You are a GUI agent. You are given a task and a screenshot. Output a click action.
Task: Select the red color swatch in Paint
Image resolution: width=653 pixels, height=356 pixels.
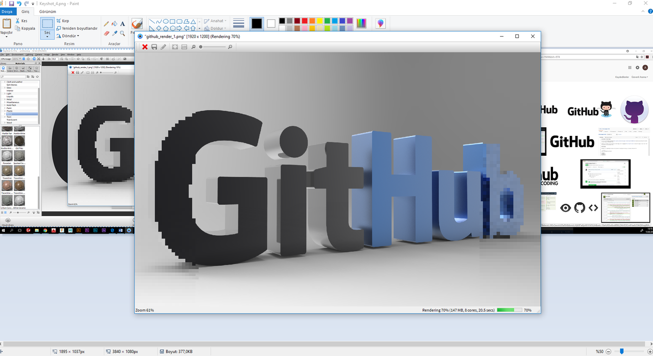point(304,21)
